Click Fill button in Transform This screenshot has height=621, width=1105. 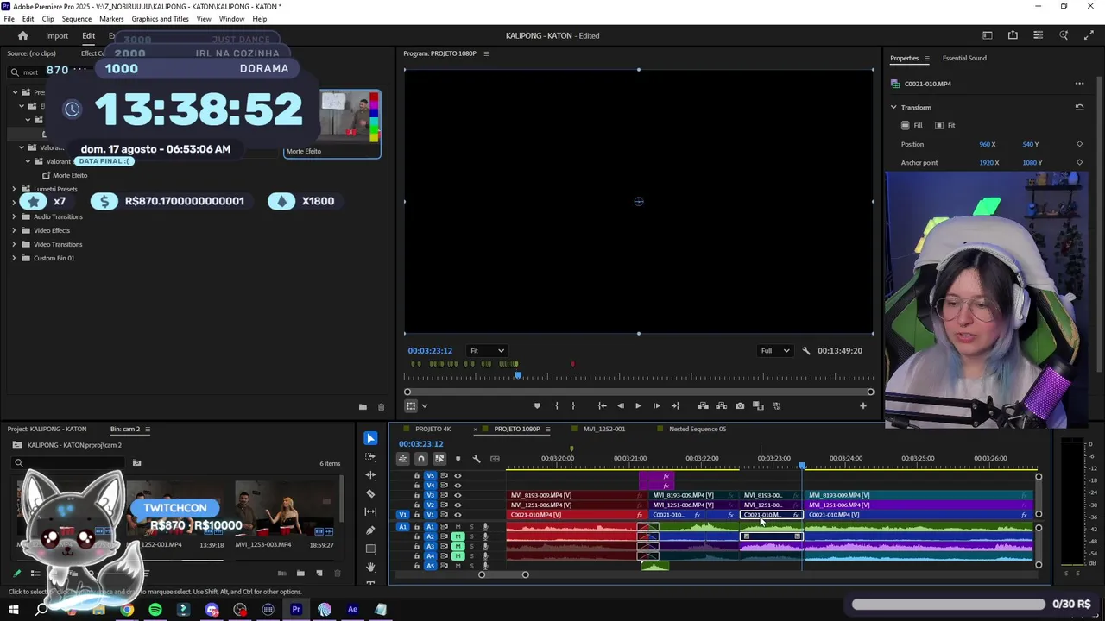coord(912,126)
